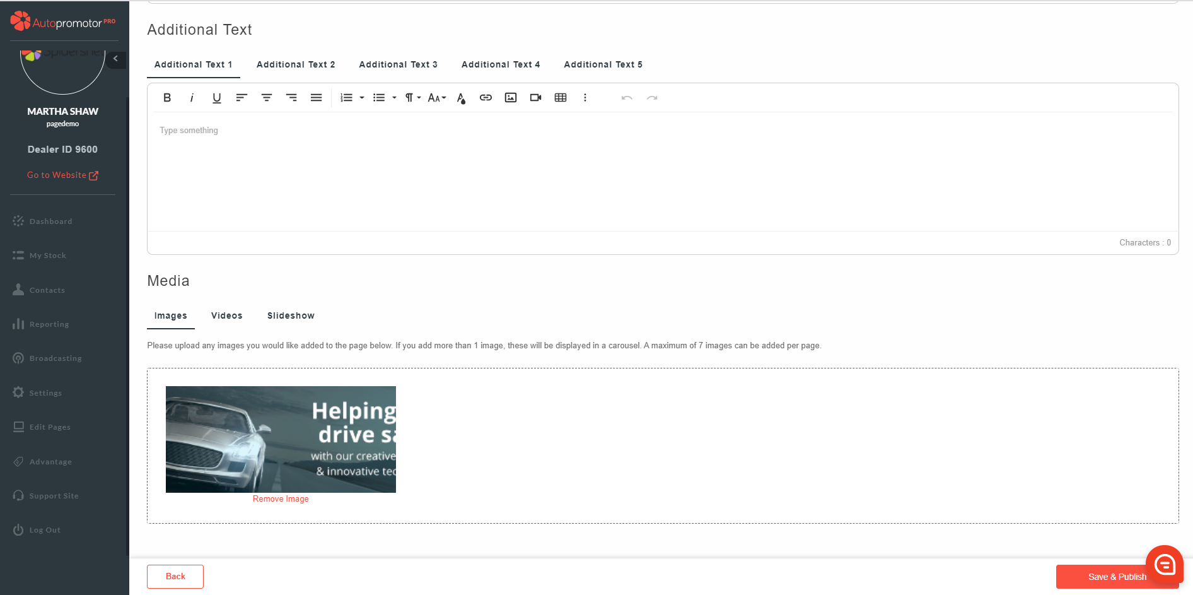
Task: Open the live chat bubble
Action: pos(1164,564)
